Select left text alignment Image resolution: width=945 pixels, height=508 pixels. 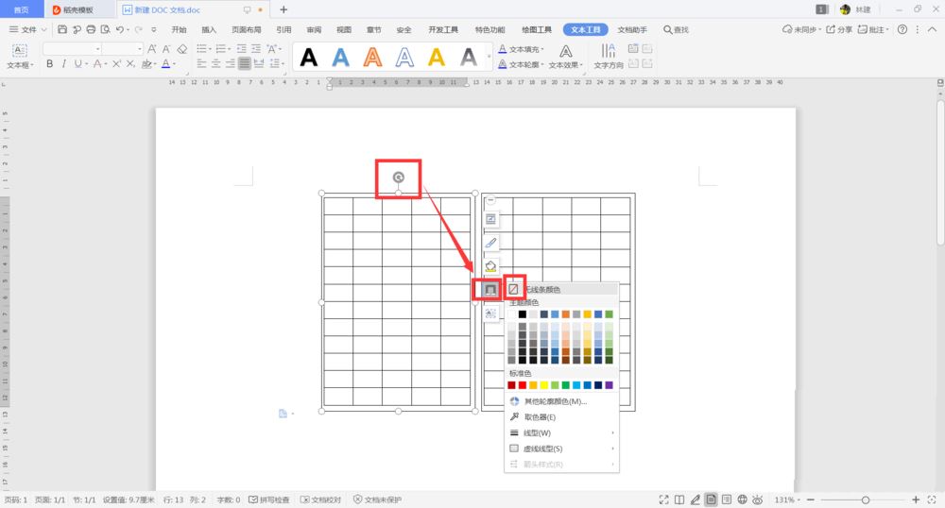click(x=201, y=64)
